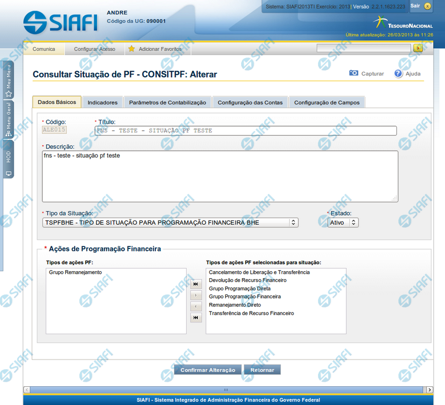Click the Sair logout close icon

pyautogui.click(x=428, y=6)
